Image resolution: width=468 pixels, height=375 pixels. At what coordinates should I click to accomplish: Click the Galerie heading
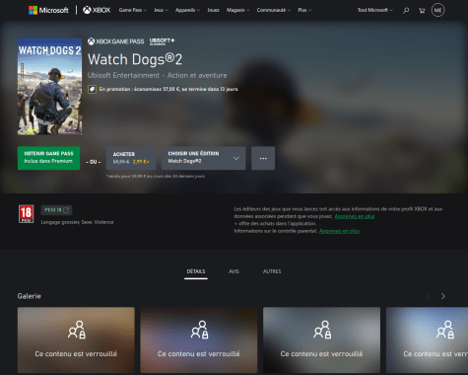click(30, 296)
